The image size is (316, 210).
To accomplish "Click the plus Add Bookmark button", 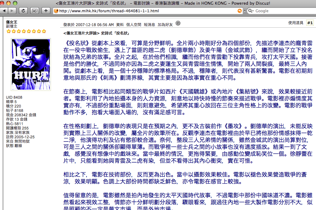I will coord(46,11).
